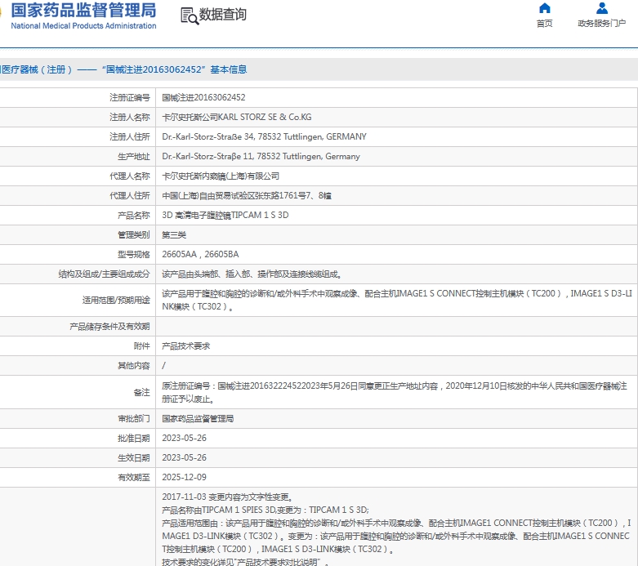Click the 产品名称 label
This screenshot has width=638, height=566.
click(x=133, y=216)
